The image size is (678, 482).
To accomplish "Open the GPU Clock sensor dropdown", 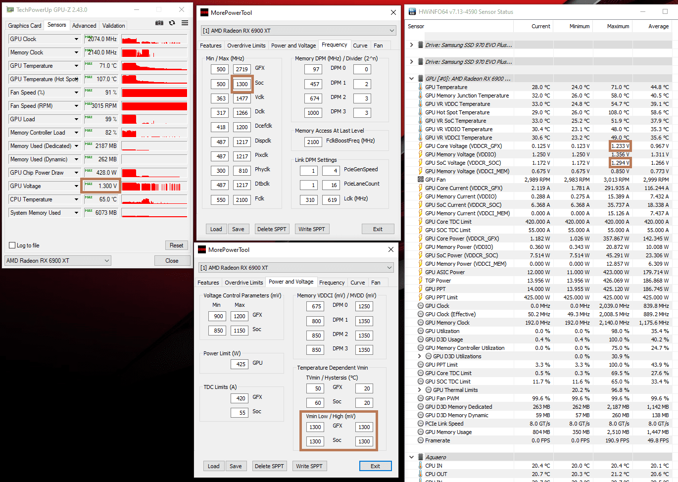I will tap(76, 39).
